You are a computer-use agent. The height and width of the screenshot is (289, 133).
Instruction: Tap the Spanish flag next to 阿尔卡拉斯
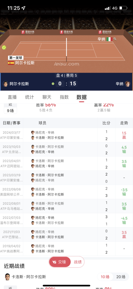click(x=11, y=63)
